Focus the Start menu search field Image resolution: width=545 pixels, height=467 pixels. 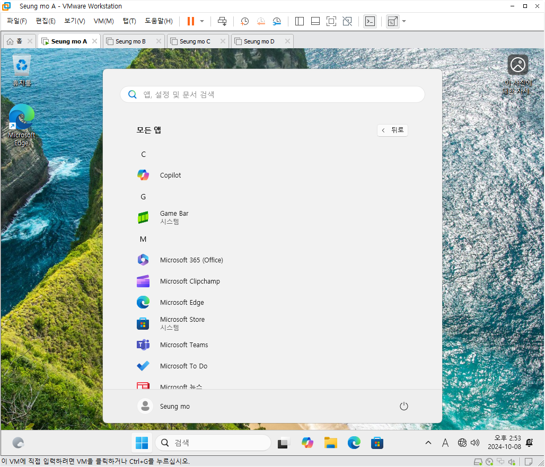point(272,94)
